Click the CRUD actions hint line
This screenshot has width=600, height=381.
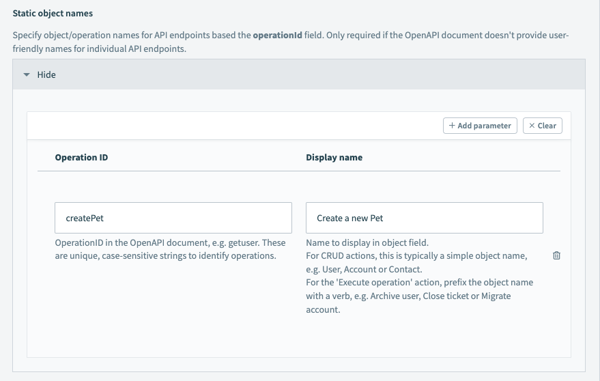416,256
